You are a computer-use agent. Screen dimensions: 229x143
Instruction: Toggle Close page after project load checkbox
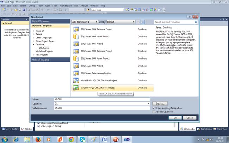[39, 123]
